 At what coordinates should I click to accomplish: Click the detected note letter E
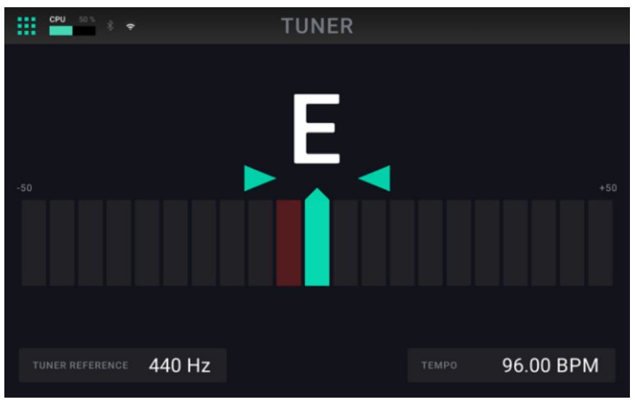click(316, 129)
